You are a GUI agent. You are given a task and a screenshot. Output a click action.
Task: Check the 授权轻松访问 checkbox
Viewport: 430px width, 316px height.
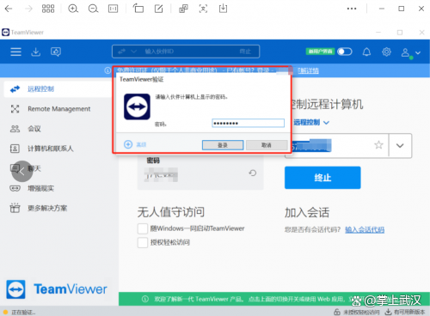click(143, 243)
